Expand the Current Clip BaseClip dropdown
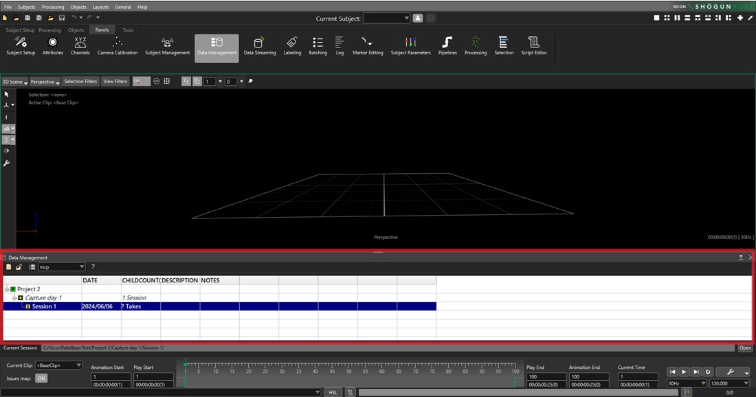 click(58, 365)
